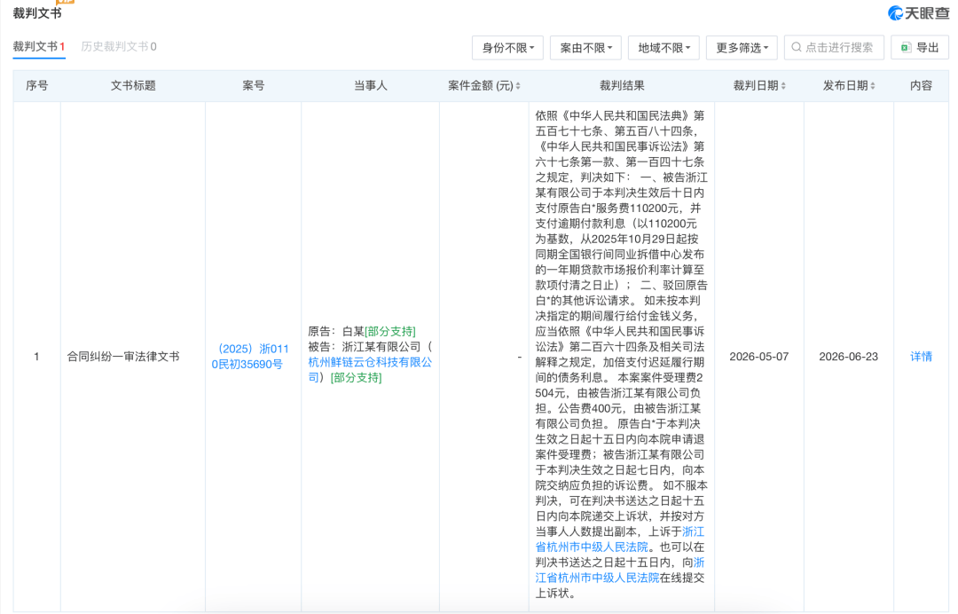Click the 裁判结果 column header
958x614 pixels.
621,86
